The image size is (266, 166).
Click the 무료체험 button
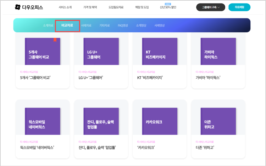coord(239,7)
